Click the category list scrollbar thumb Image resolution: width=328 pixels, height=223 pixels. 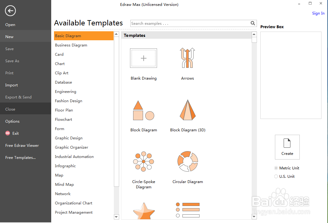[116, 112]
